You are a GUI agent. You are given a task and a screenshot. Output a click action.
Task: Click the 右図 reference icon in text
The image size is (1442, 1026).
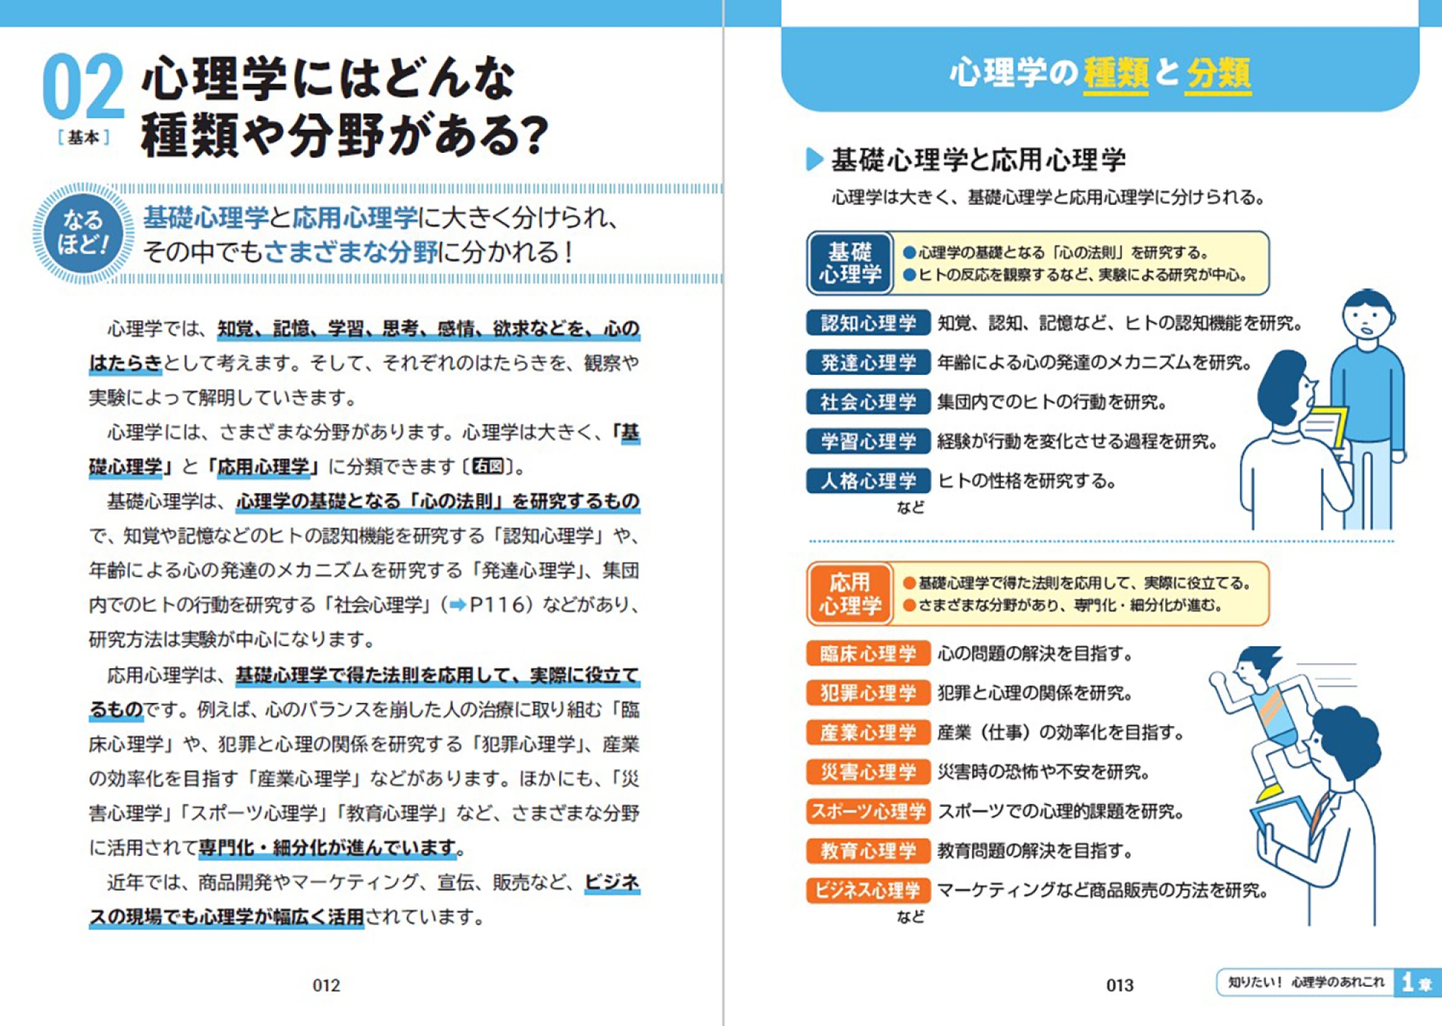pyautogui.click(x=487, y=466)
